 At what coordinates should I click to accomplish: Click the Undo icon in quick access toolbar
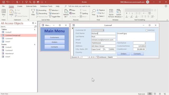pyautogui.click(x=7, y=2)
